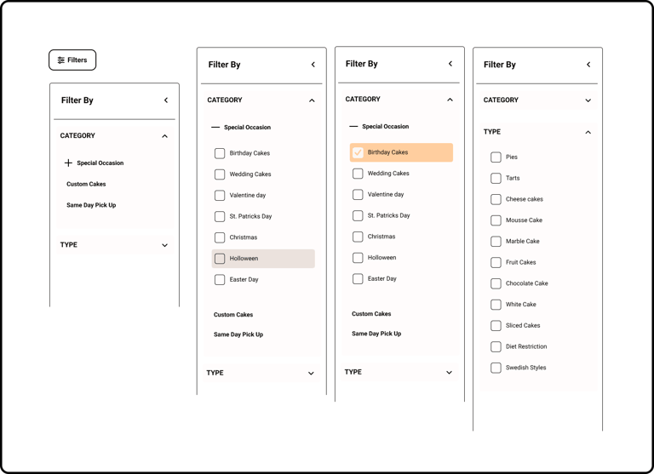
Task: Click back arrow in panel with Birthday Cakes checked
Action: [x=450, y=64]
